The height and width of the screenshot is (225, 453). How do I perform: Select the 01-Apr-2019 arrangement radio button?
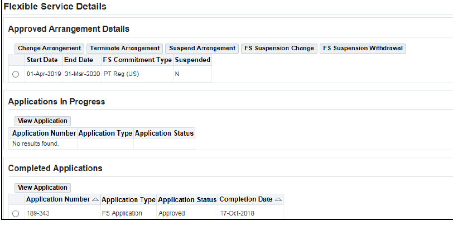(x=16, y=74)
